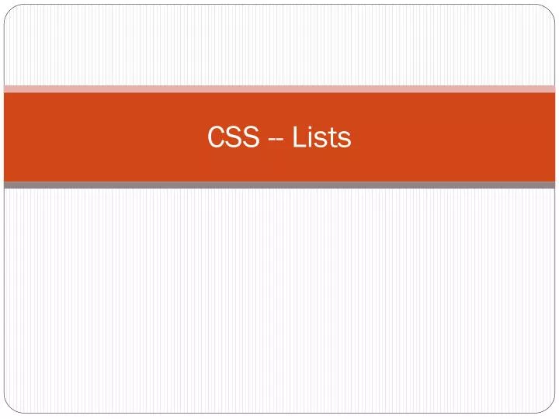
Task: Click the empty striped area below the banner
Action: [x=279, y=303]
